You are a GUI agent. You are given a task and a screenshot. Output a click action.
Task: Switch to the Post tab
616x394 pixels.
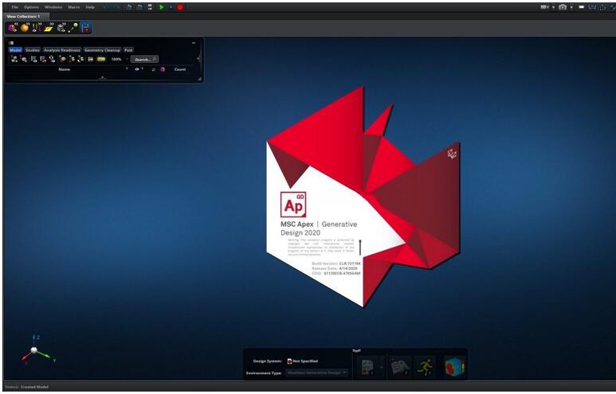pos(128,50)
